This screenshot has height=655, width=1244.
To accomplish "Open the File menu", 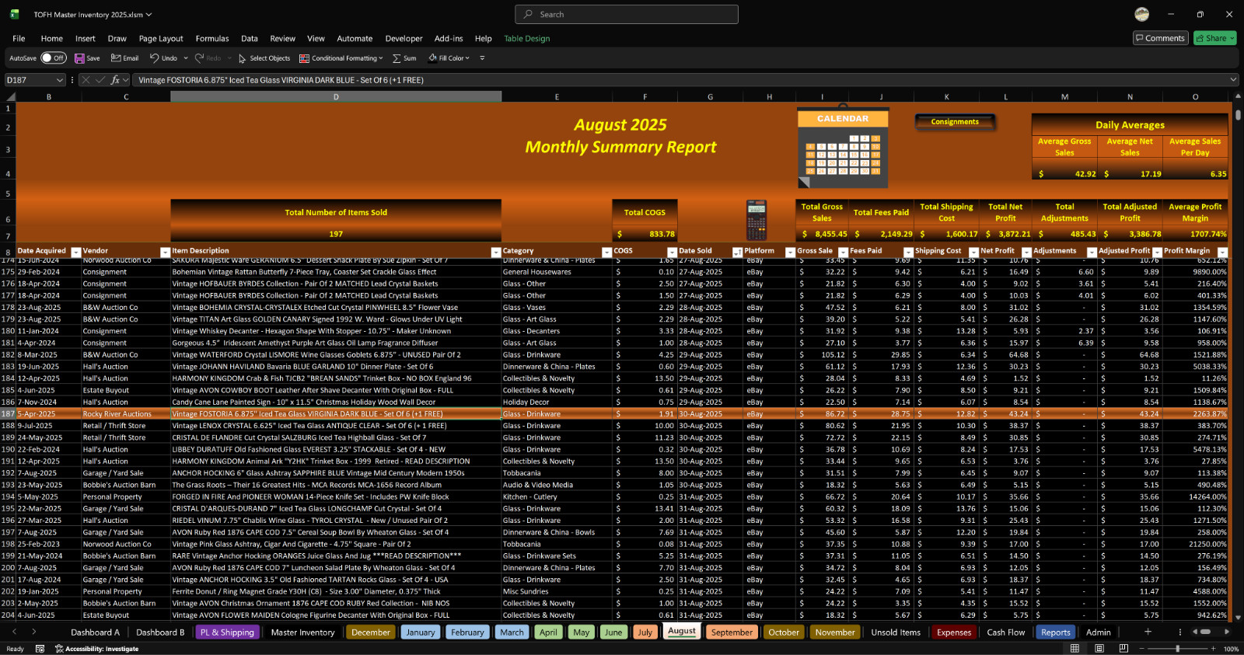I will 19,38.
